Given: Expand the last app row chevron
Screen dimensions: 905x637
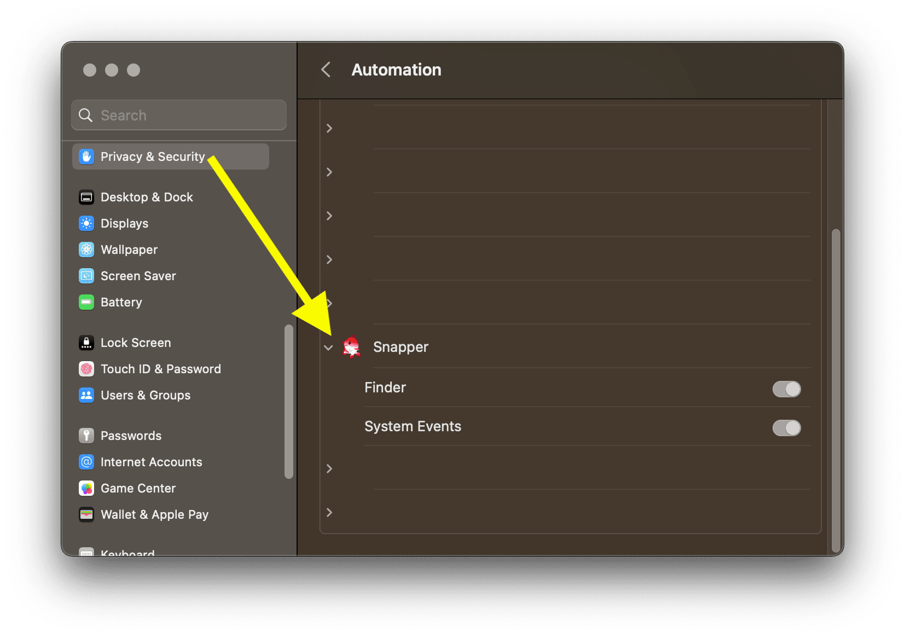Looking at the screenshot, I should click(x=329, y=512).
